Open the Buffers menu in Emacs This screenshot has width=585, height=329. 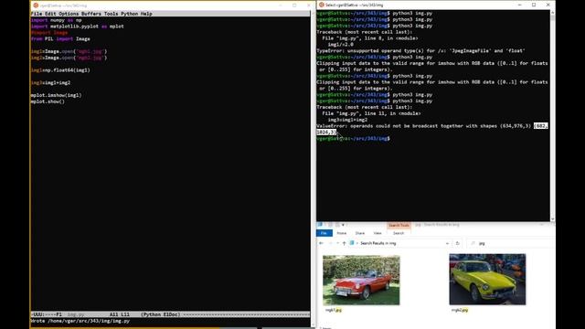91,14
